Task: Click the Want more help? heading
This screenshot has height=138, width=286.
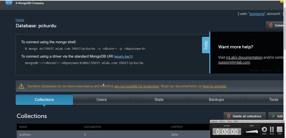Action: pos(236,47)
